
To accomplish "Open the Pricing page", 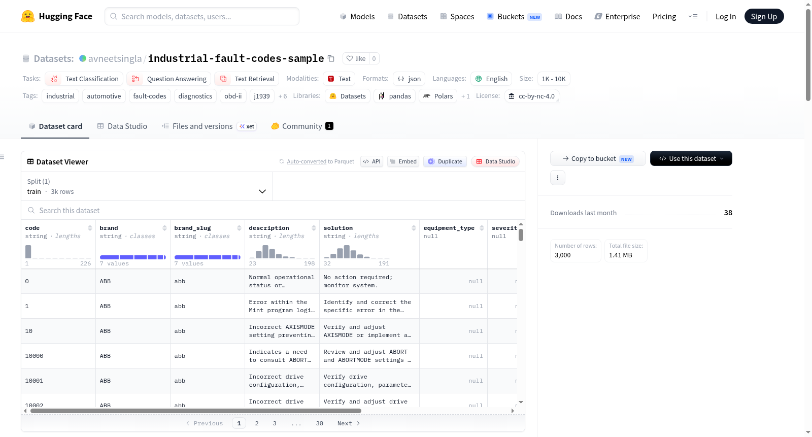I will click(x=664, y=17).
